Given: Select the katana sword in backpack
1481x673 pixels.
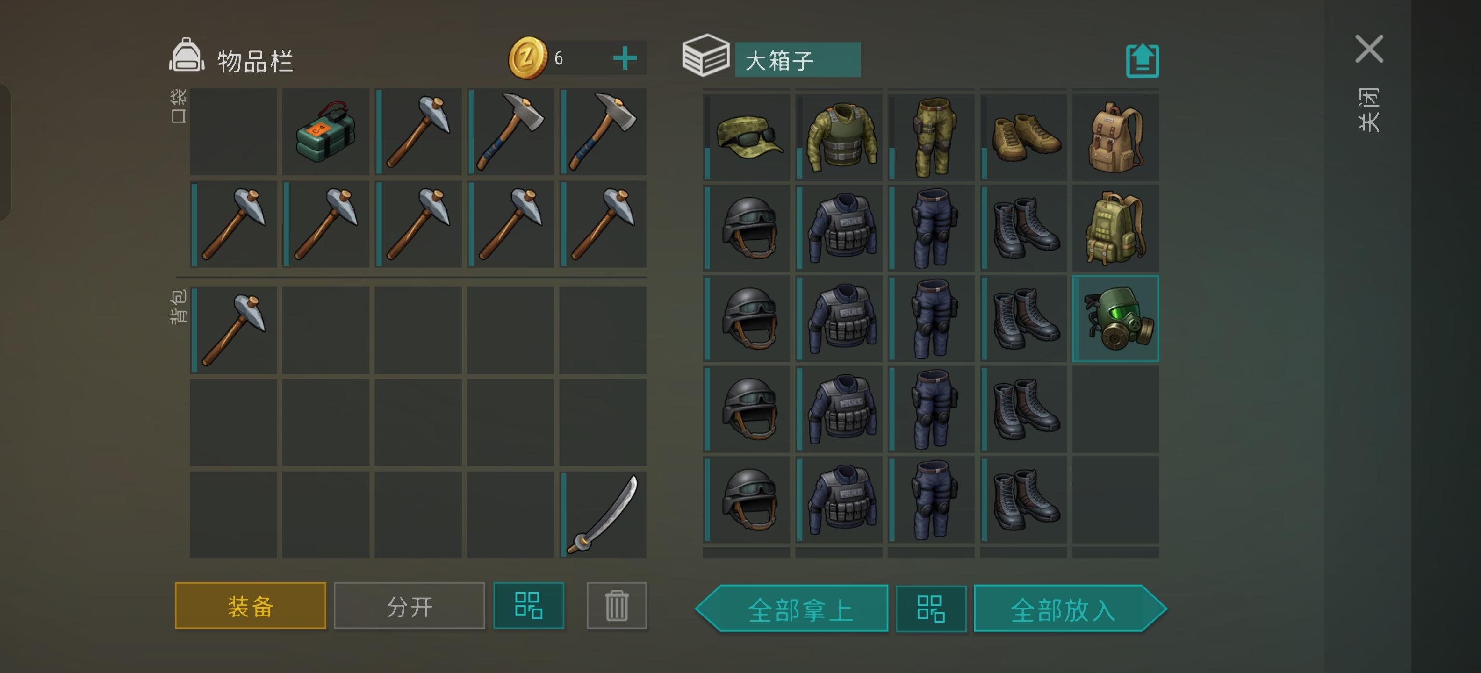Looking at the screenshot, I should [x=603, y=515].
